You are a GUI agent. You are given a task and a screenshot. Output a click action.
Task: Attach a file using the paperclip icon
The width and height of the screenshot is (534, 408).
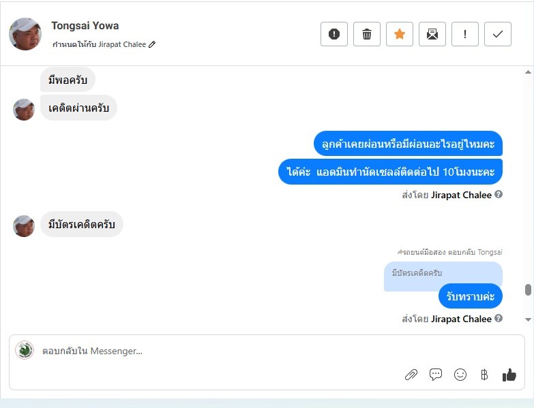(411, 375)
